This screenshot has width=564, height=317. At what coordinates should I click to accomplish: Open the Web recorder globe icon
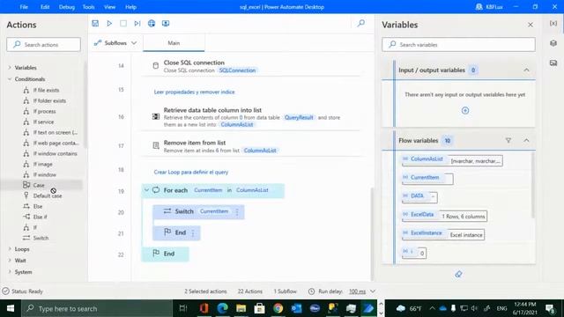(x=152, y=24)
